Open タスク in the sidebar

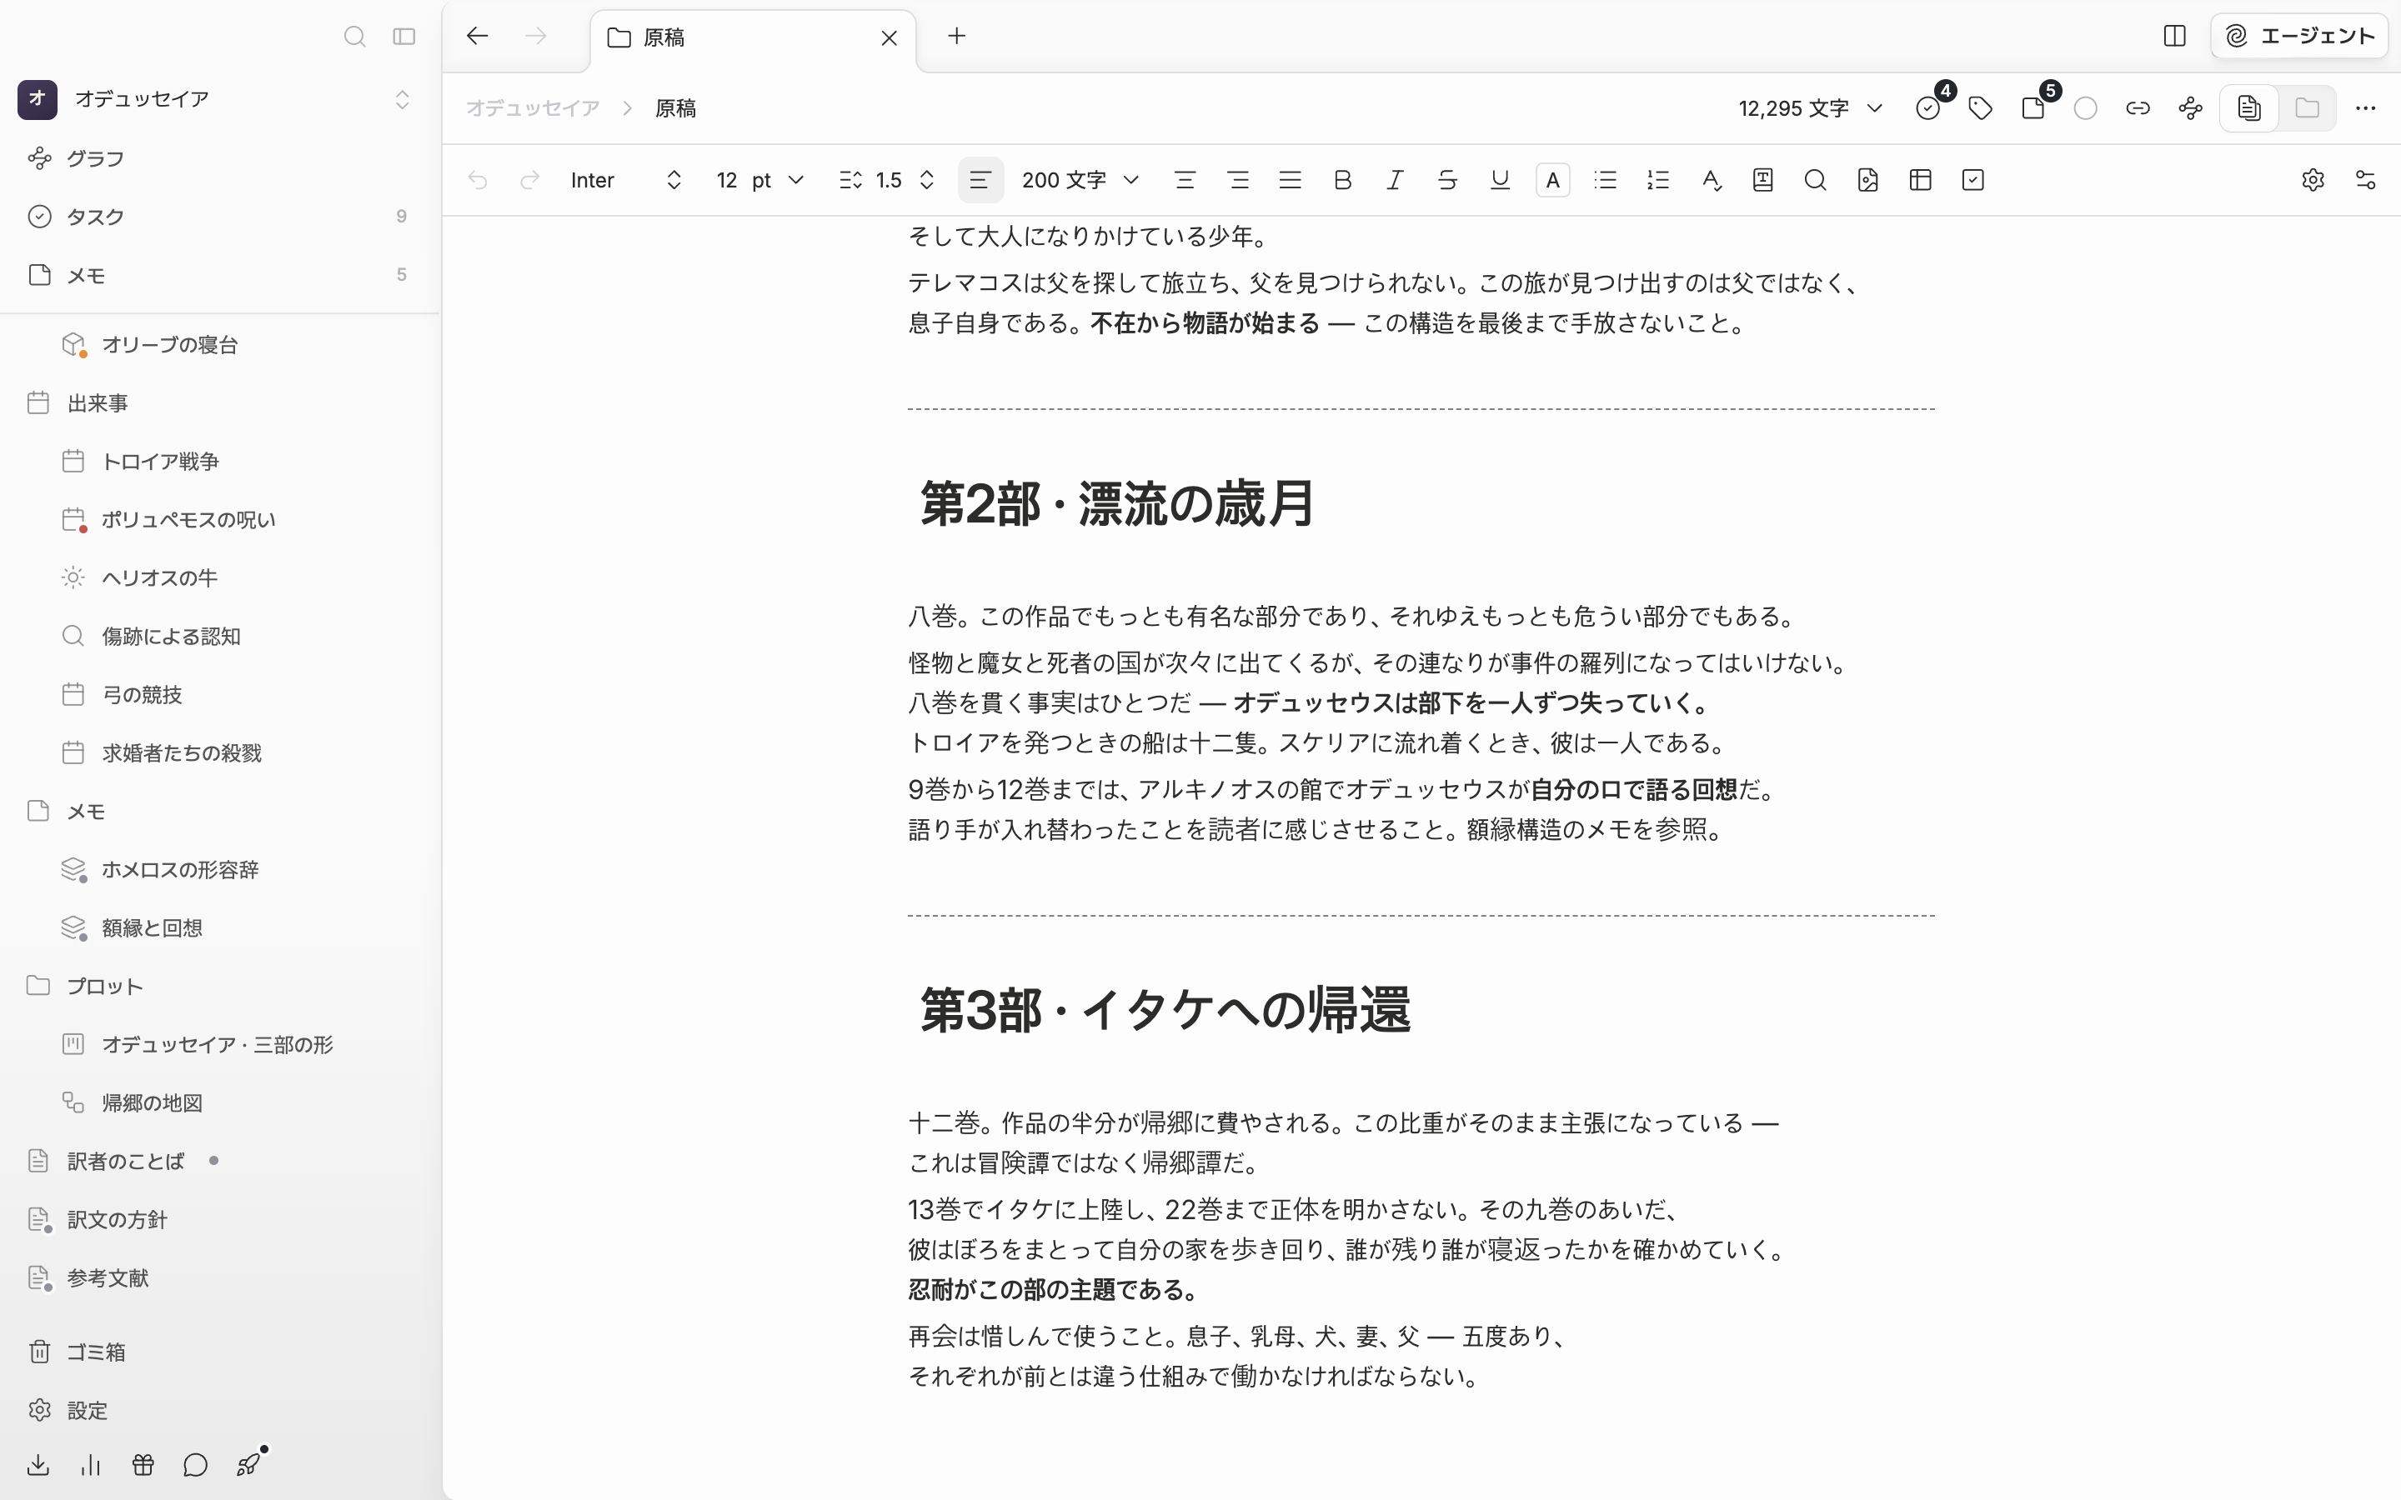pos(219,217)
